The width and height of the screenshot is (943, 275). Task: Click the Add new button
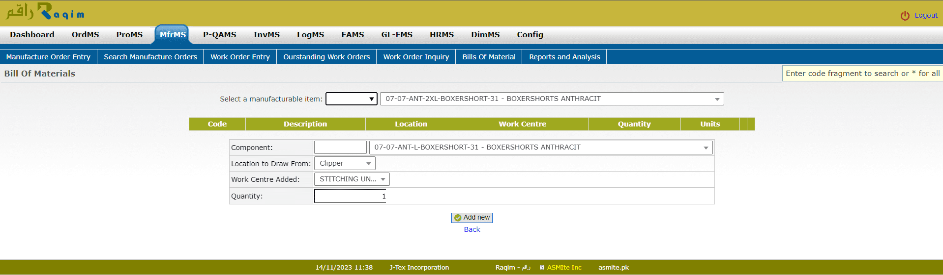click(471, 218)
